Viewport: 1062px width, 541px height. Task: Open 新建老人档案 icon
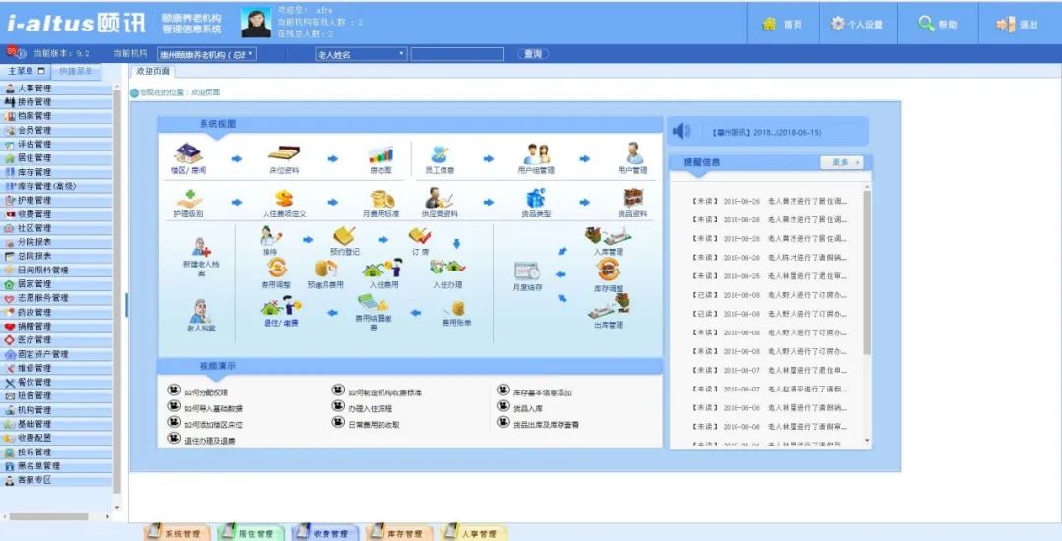tap(201, 248)
